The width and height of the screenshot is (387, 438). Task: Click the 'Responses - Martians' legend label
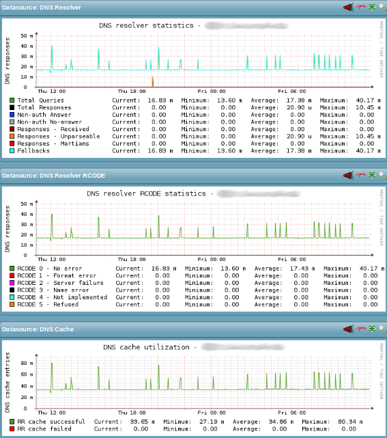[53, 143]
